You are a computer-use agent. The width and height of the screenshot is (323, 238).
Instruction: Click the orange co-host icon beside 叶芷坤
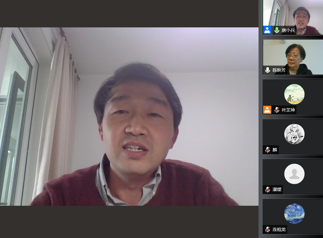267,110
